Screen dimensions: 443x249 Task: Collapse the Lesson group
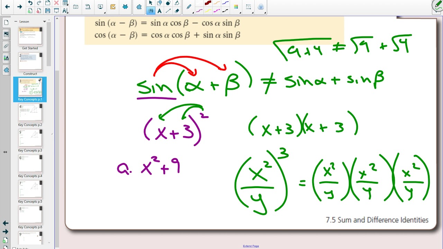click(x=16, y=21)
